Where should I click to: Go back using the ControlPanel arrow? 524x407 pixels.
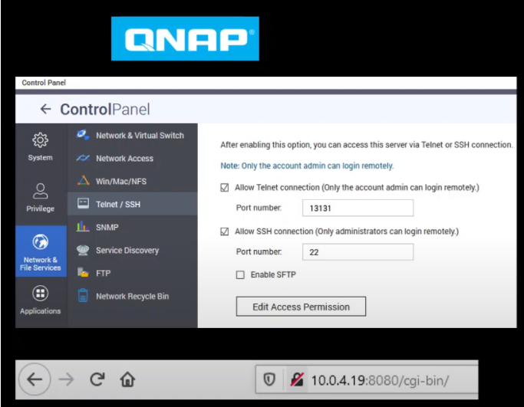(45, 109)
